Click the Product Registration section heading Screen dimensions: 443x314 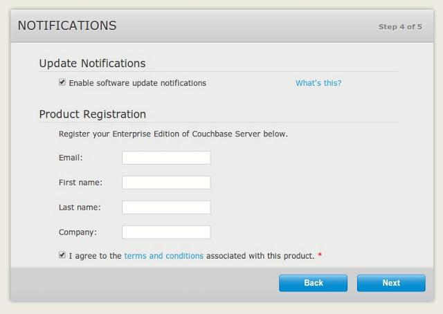tap(93, 114)
